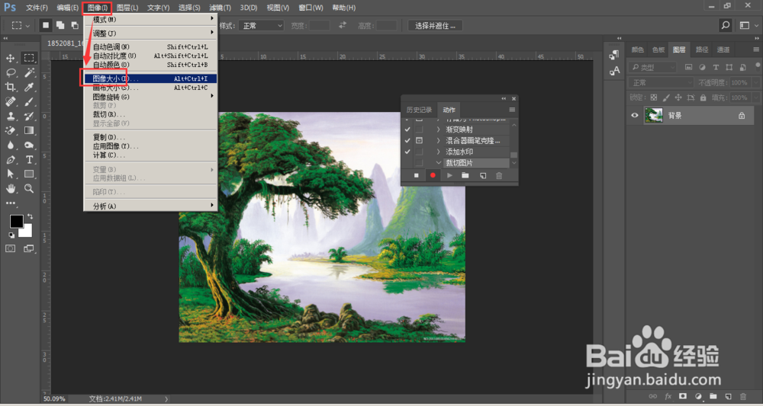This screenshot has width=763, height=406.
Task: Open the 调整 submenu in Image menu
Action: coord(151,33)
